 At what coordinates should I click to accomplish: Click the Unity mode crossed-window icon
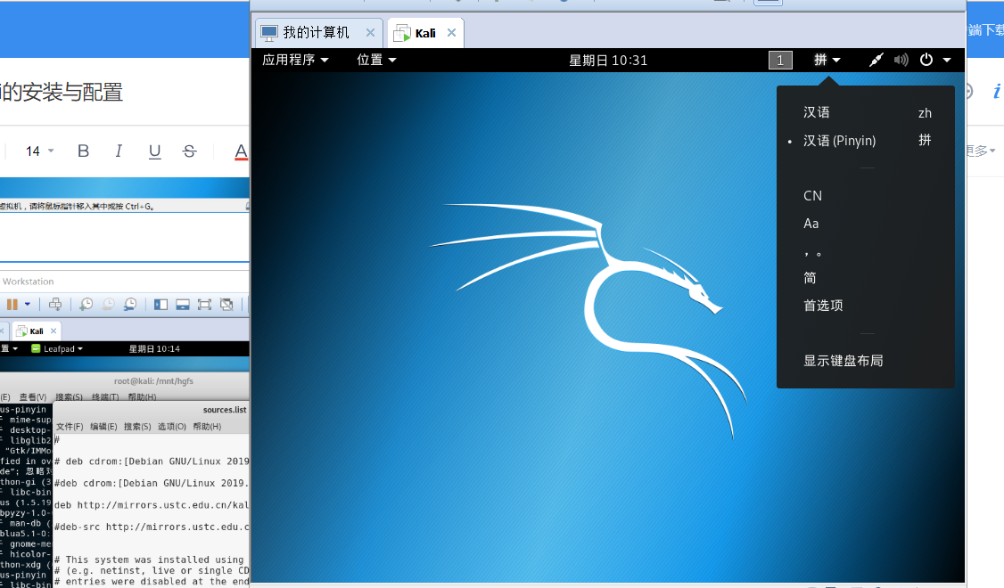(x=226, y=305)
